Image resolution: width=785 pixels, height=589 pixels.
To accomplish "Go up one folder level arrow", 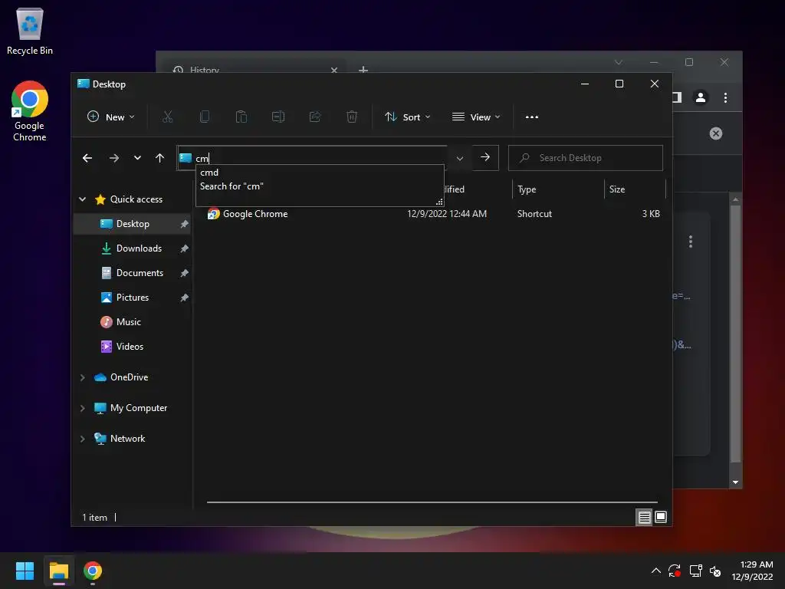I will coord(159,158).
